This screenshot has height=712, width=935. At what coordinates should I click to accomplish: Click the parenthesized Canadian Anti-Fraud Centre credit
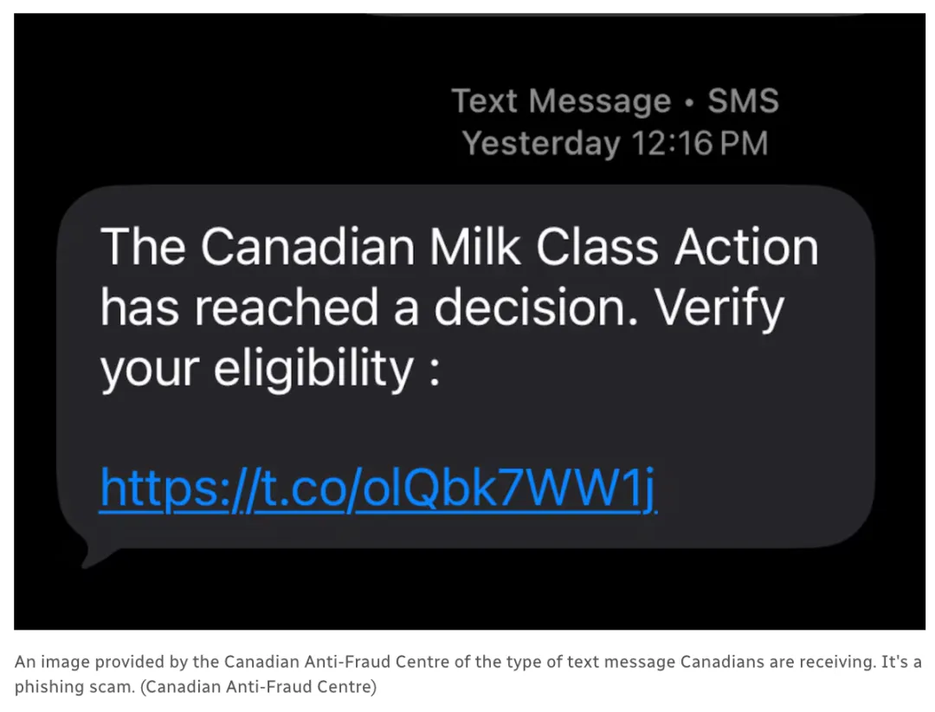(256, 687)
